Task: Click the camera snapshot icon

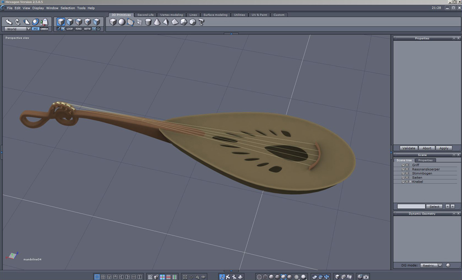Action: [x=366, y=277]
